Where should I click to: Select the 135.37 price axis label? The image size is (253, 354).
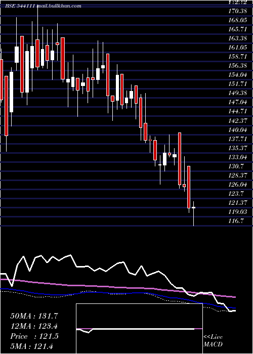pyautogui.click(x=237, y=148)
